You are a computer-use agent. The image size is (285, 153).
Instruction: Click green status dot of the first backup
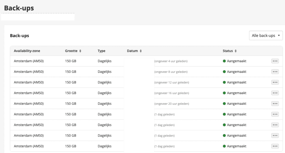[x=224, y=61]
